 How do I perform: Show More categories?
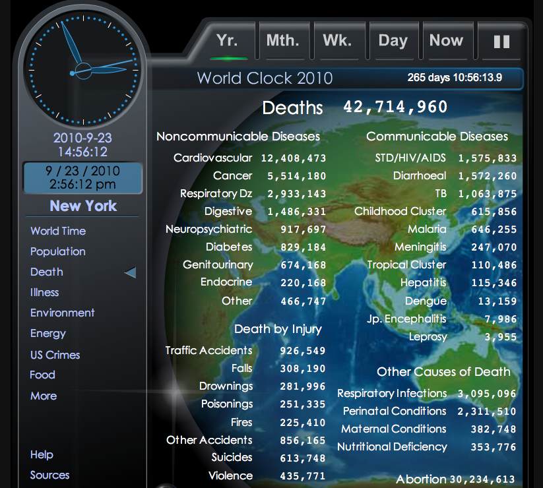44,396
